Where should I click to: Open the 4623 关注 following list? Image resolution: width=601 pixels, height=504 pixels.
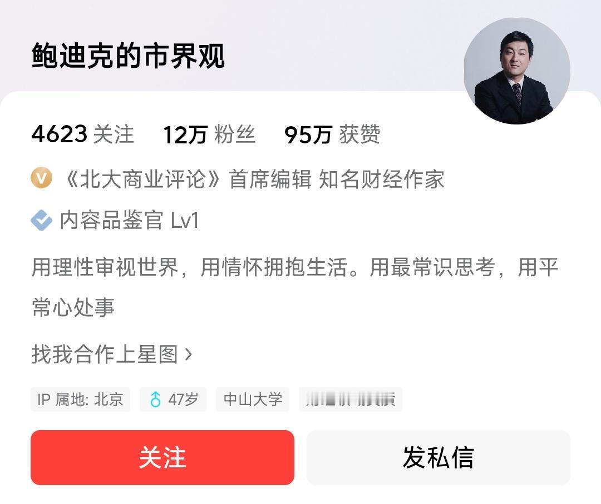coord(83,134)
